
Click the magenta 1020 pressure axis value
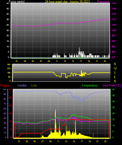coord(114,9)
